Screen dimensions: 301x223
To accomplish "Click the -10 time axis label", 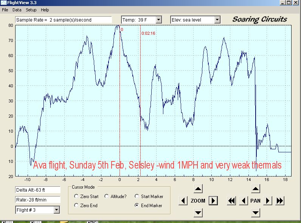I will click(28, 180).
